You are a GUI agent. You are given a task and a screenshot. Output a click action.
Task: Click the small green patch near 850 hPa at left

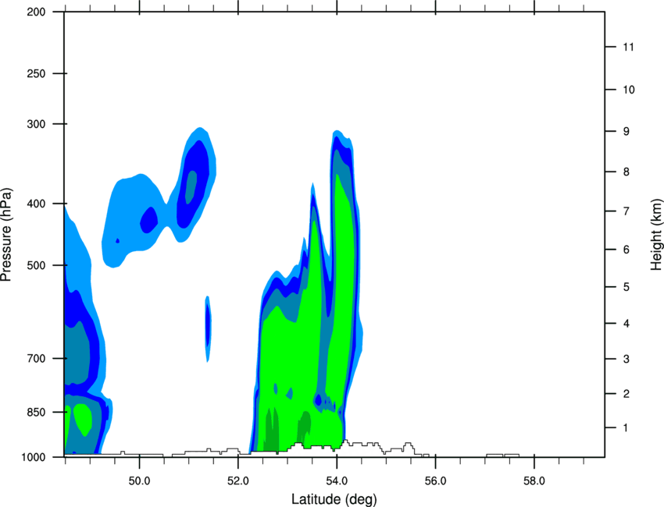(83, 419)
